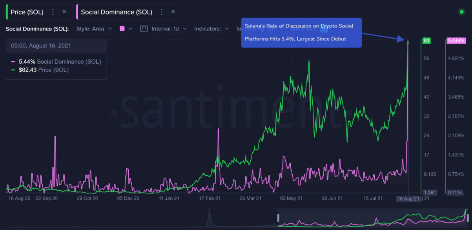Remove the Social Dominance (SOL) metric
This screenshot has height=230, width=472.
point(173,12)
